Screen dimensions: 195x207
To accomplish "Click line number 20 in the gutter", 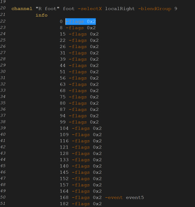I will (3, 8).
